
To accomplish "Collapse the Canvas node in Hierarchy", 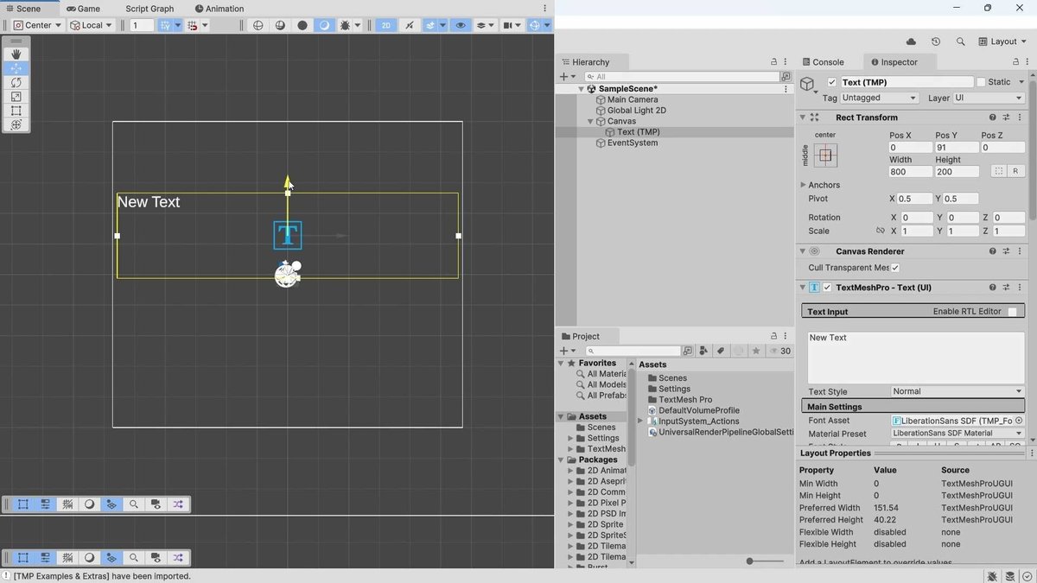I will (591, 122).
